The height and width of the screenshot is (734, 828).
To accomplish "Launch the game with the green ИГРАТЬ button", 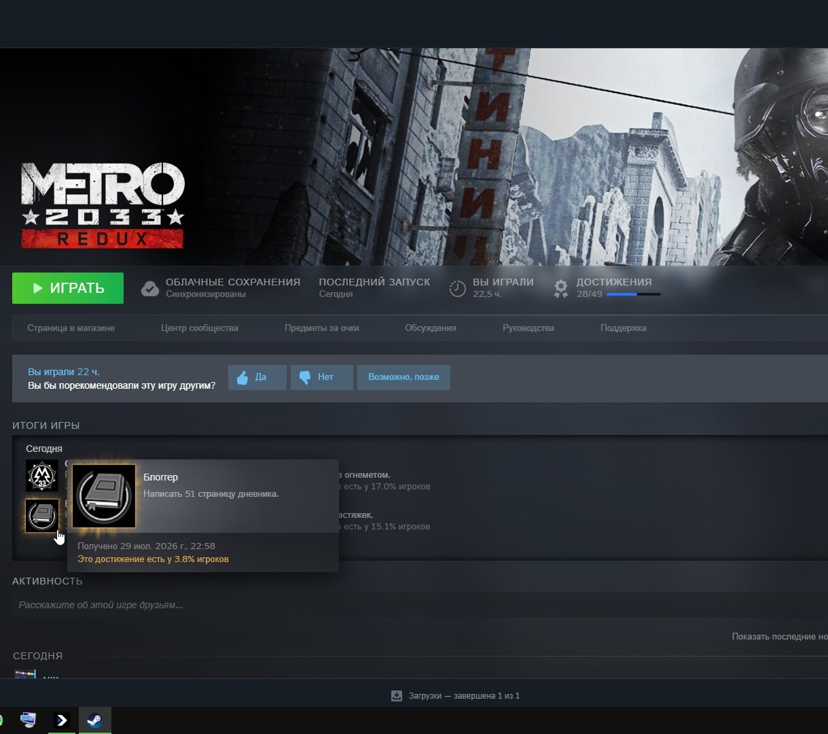I will pos(68,288).
